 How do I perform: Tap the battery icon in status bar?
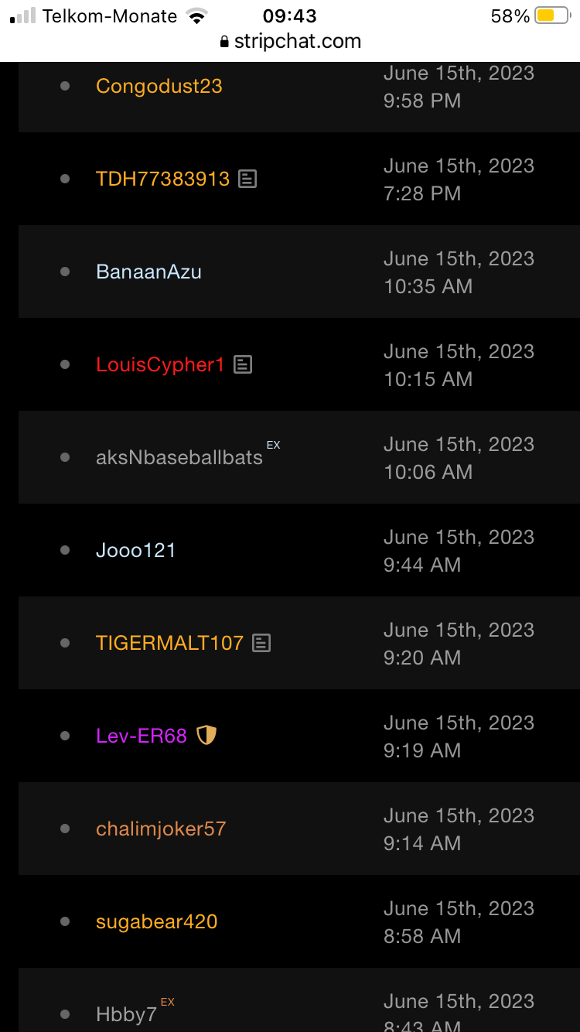click(552, 15)
